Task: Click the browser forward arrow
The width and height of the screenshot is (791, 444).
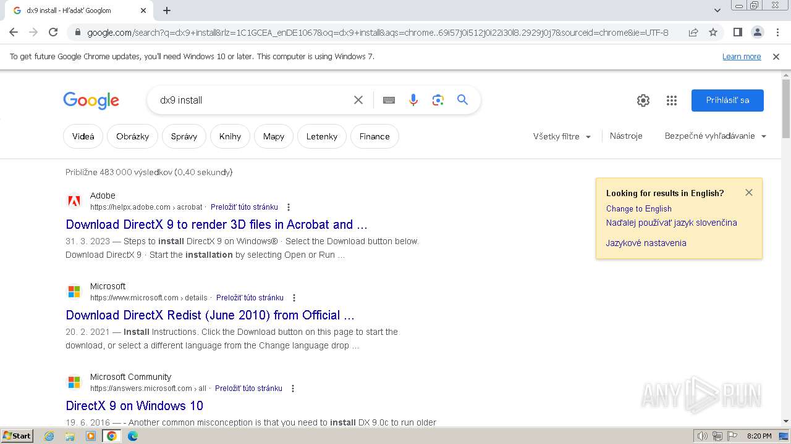Action: click(33, 32)
